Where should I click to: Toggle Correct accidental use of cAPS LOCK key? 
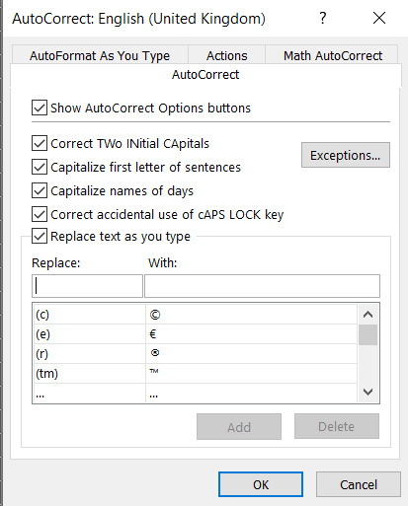pyautogui.click(x=40, y=214)
